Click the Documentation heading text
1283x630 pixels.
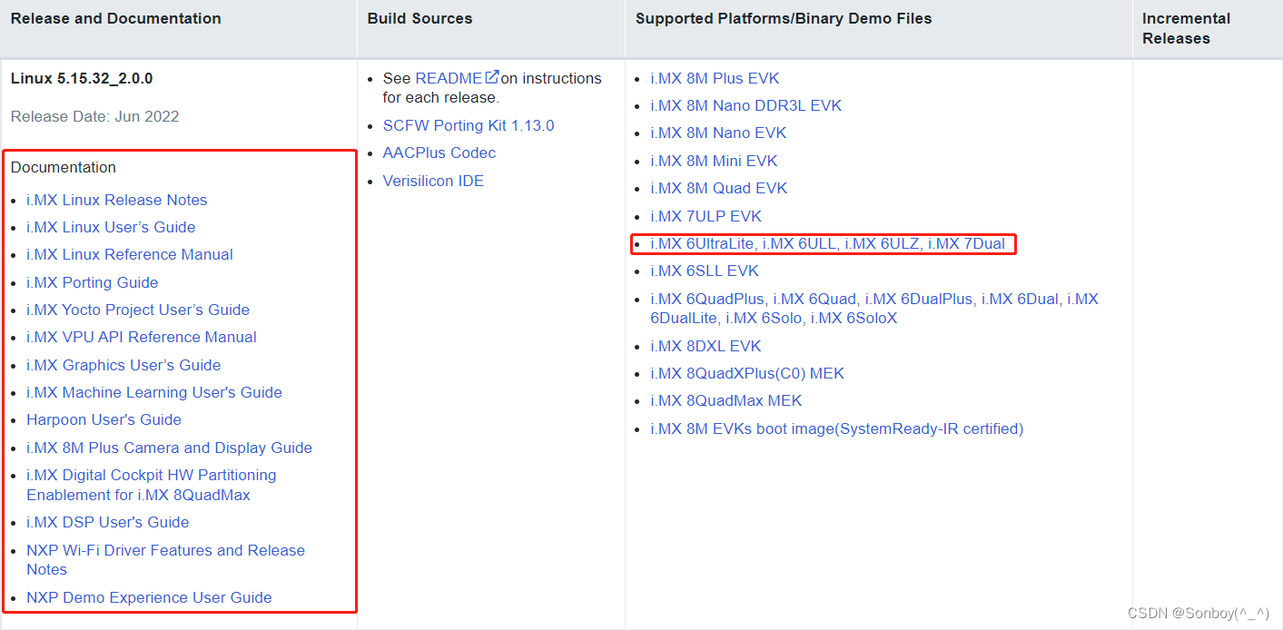pos(64,167)
